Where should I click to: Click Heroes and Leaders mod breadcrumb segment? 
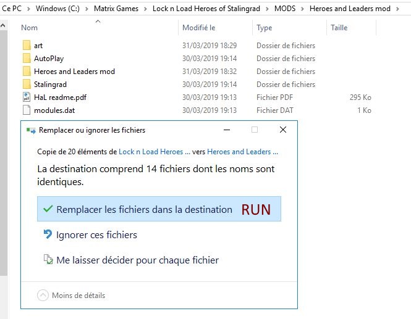[x=350, y=9]
